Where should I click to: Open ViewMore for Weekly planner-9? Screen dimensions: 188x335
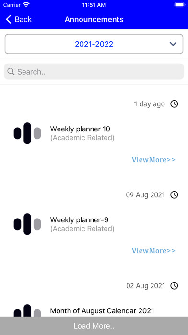(153, 250)
